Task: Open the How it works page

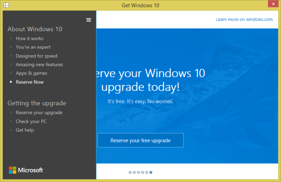Action: [29, 38]
